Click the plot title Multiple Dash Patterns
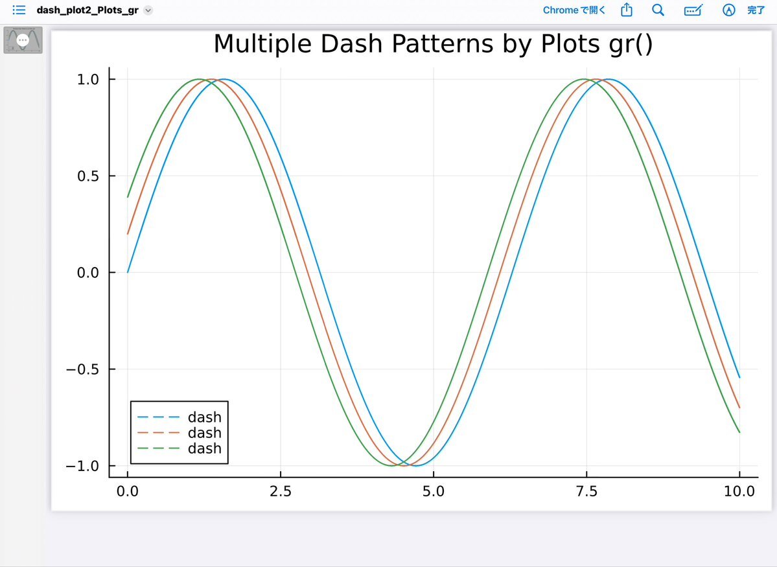This screenshot has height=567, width=777. (433, 44)
